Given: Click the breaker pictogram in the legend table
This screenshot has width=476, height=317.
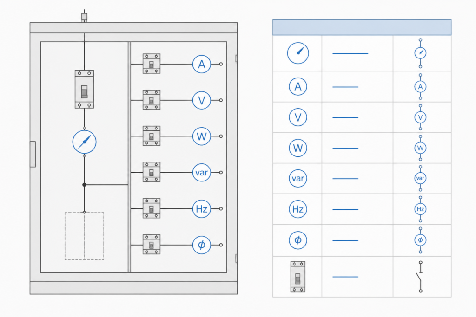Looking at the screenshot, I should point(298,277).
